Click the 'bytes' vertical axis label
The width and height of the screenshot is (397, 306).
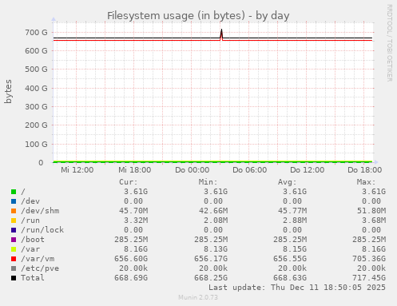(8, 91)
